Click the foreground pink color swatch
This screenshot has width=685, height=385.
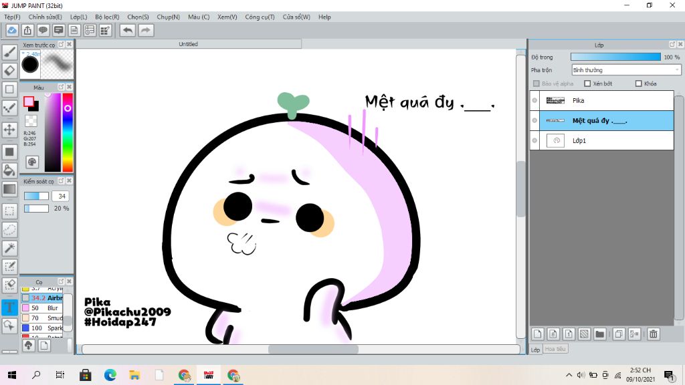pyautogui.click(x=28, y=102)
